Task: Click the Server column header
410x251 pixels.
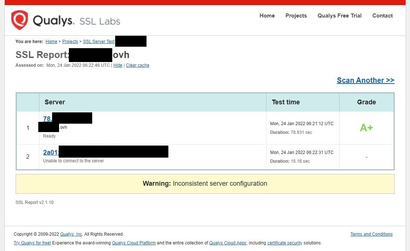Action: tap(55, 102)
